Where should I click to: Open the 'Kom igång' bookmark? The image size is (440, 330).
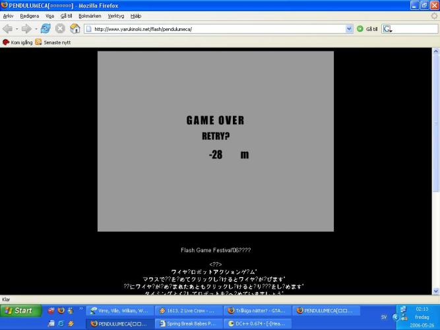click(18, 42)
